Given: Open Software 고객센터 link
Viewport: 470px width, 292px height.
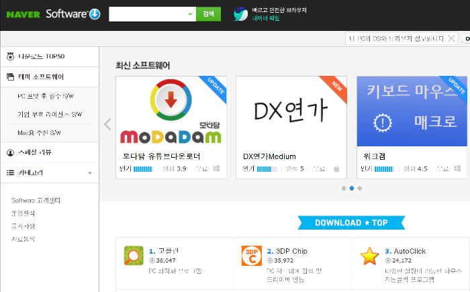Looking at the screenshot, I should point(36,200).
